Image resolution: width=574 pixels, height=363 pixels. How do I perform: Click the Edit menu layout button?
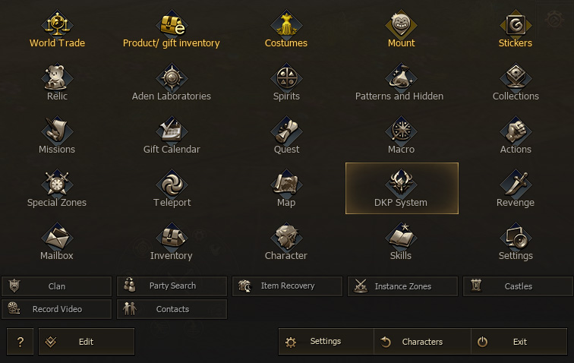86,342
